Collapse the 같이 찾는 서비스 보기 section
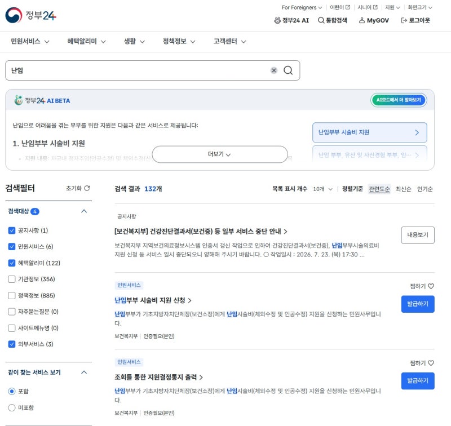The height and width of the screenshot is (426, 451). (x=84, y=372)
